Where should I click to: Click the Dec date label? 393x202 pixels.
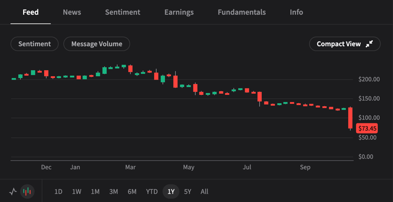pyautogui.click(x=46, y=168)
